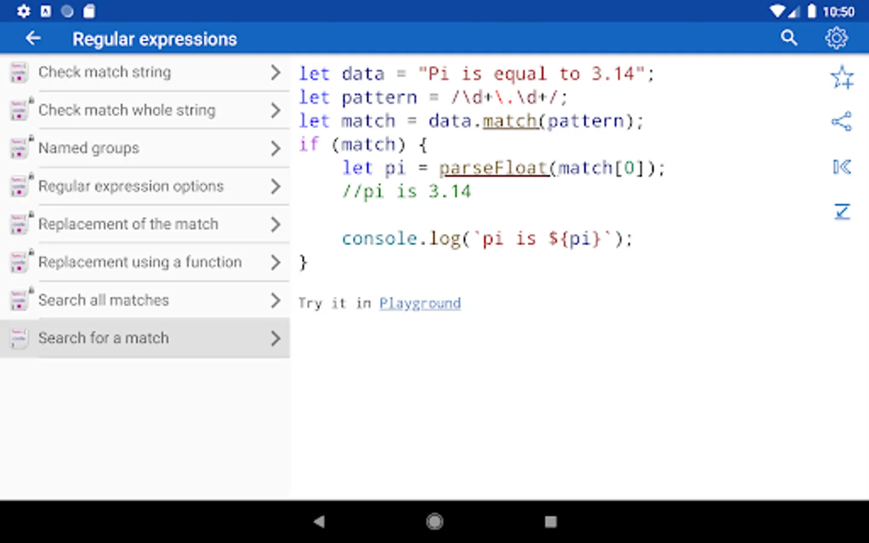This screenshot has width=869, height=543.
Task: Open the Check match string item
Action: coord(145,72)
